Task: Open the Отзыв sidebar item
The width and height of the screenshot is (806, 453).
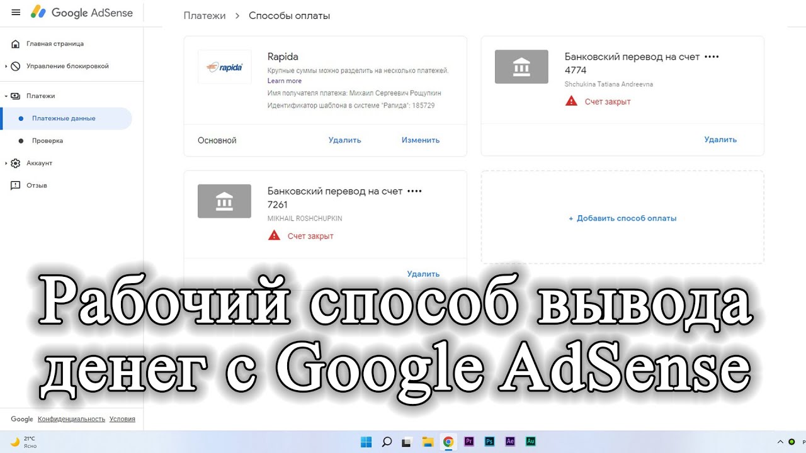Action: tap(37, 186)
